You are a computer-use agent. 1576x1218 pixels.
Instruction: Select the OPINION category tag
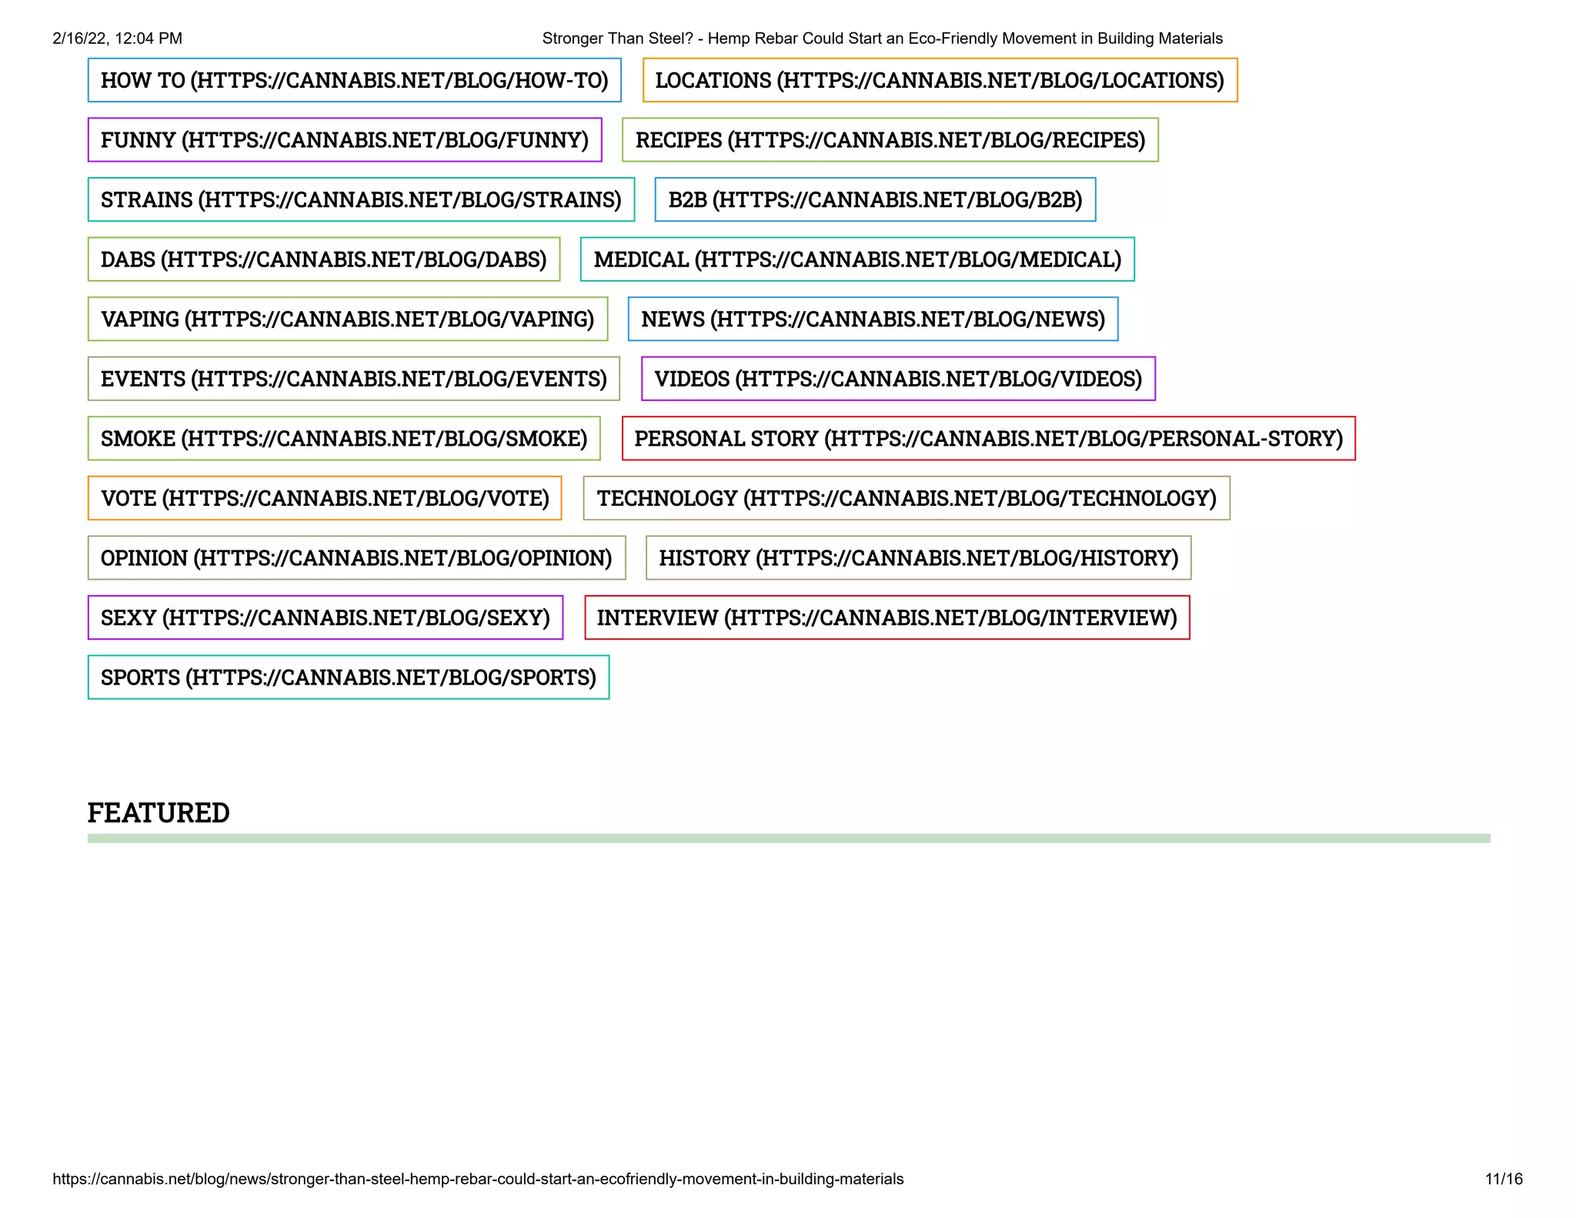coord(356,557)
